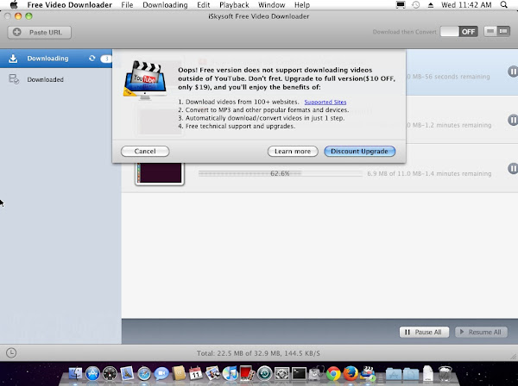This screenshot has width=518, height=386.
Task: Open Firefox from the dock
Action: pyautogui.click(x=351, y=373)
